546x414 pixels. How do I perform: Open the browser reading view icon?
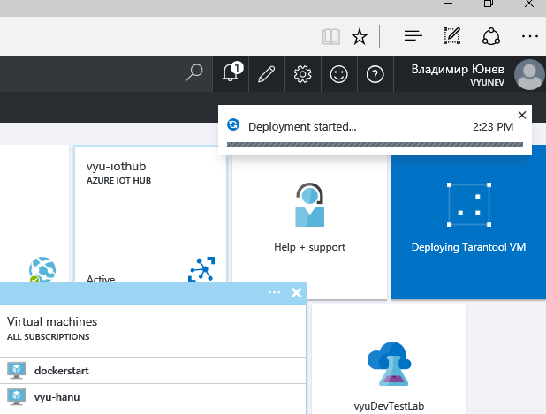(330, 36)
